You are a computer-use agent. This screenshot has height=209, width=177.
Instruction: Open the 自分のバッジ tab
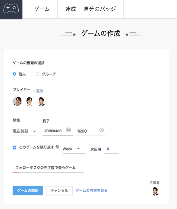(x=100, y=9)
